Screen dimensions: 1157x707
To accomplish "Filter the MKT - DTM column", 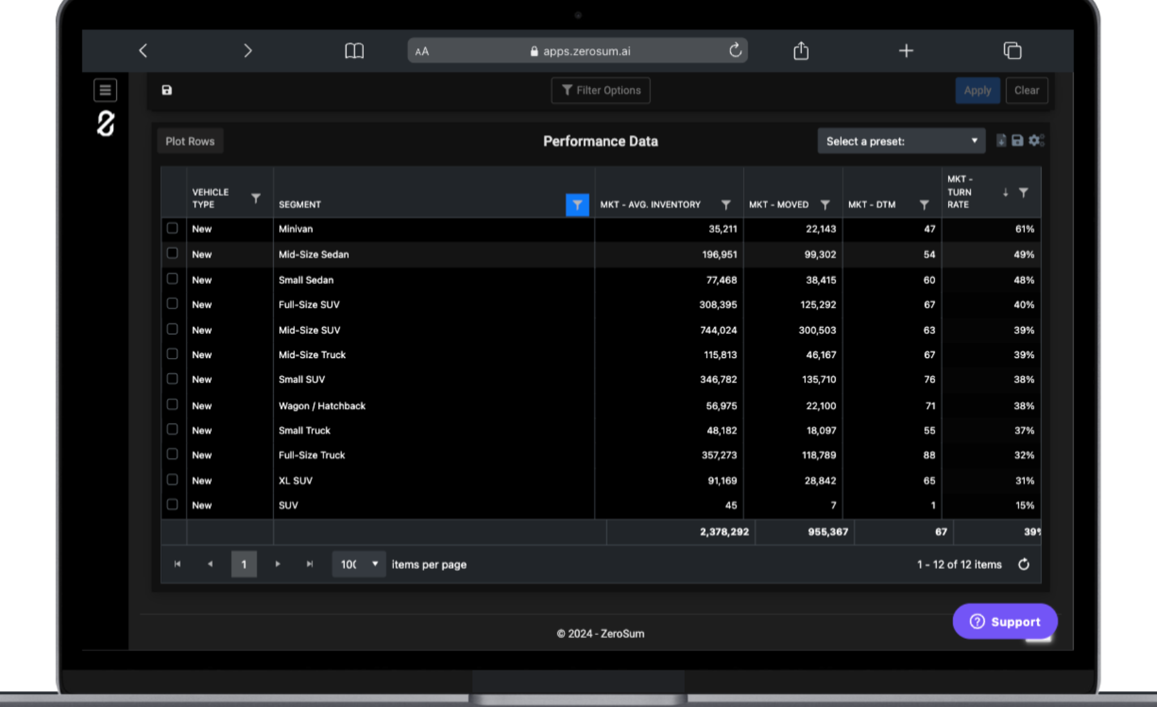I will coord(924,204).
